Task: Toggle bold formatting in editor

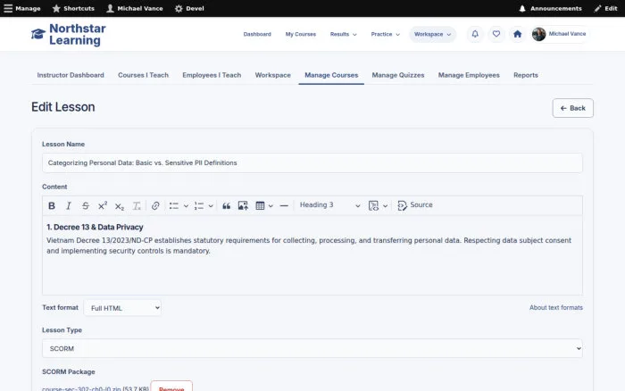Action: tap(52, 205)
